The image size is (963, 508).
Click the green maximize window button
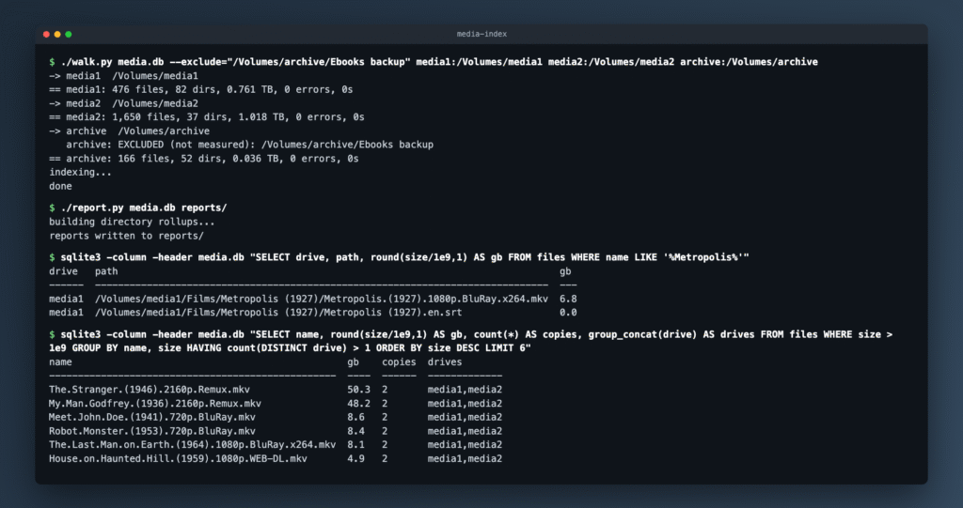coord(68,35)
